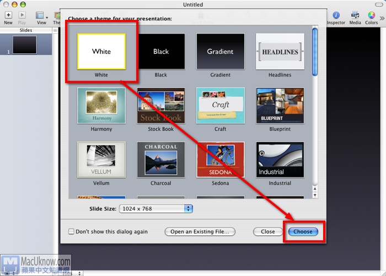
Task: Select the Black theme thumbnail
Action: click(x=161, y=51)
